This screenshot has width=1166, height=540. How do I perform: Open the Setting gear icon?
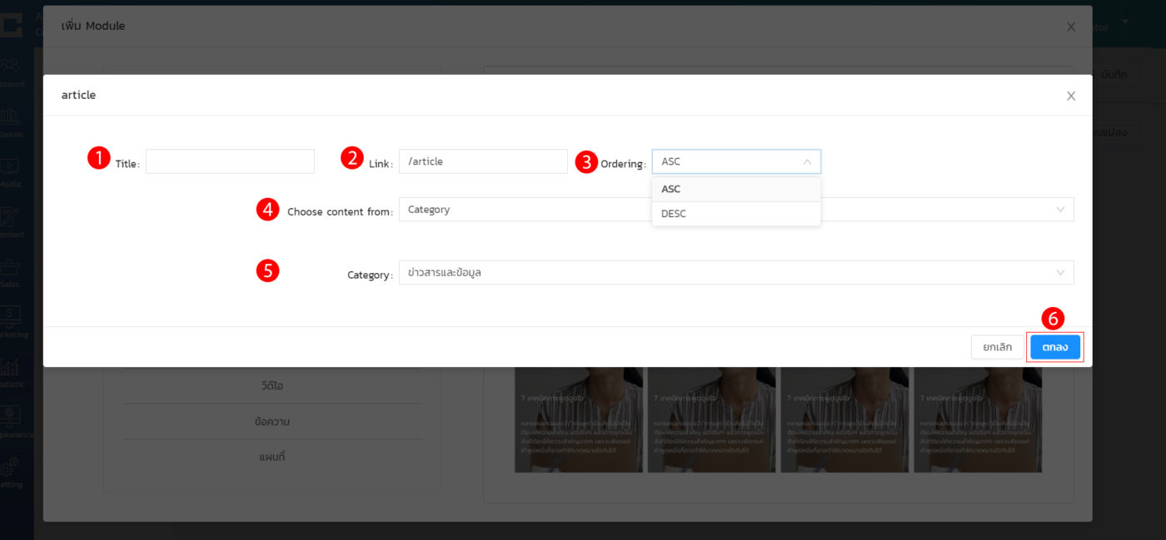point(12,468)
